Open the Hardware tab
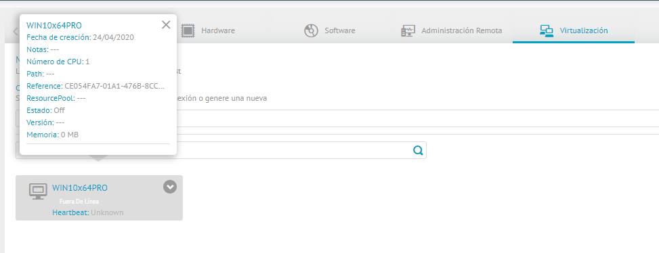 tap(208, 30)
